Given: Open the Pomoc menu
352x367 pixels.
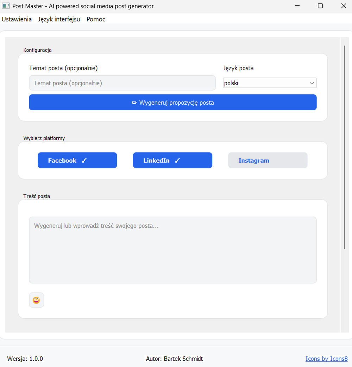Looking at the screenshot, I should pyautogui.click(x=96, y=19).
